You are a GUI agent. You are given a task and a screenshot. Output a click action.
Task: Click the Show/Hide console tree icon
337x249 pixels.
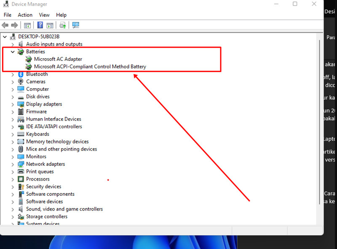[x=28, y=25]
